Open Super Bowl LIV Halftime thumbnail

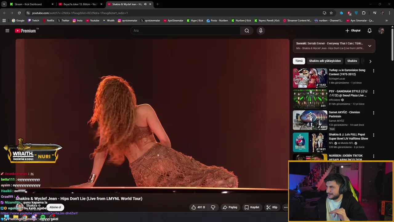click(310, 142)
